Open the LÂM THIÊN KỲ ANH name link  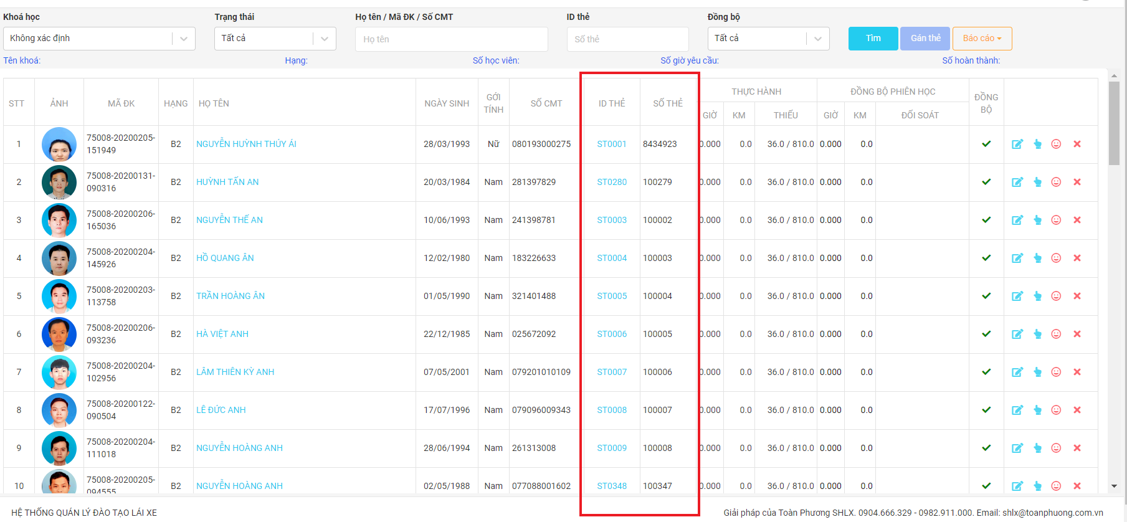[x=235, y=372]
